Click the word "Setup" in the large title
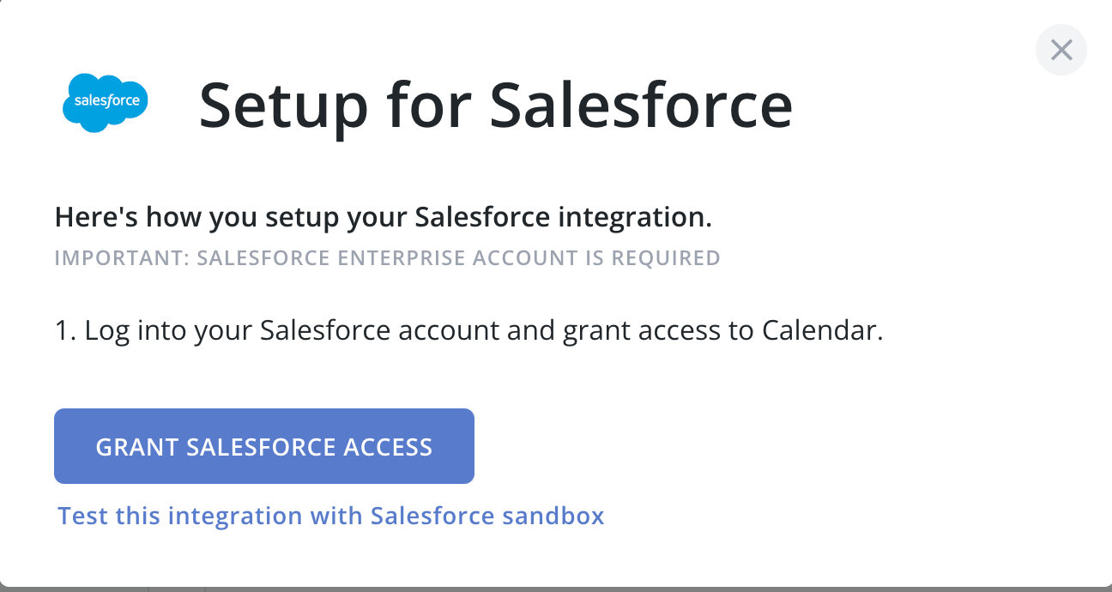The height and width of the screenshot is (592, 1112). [285, 106]
